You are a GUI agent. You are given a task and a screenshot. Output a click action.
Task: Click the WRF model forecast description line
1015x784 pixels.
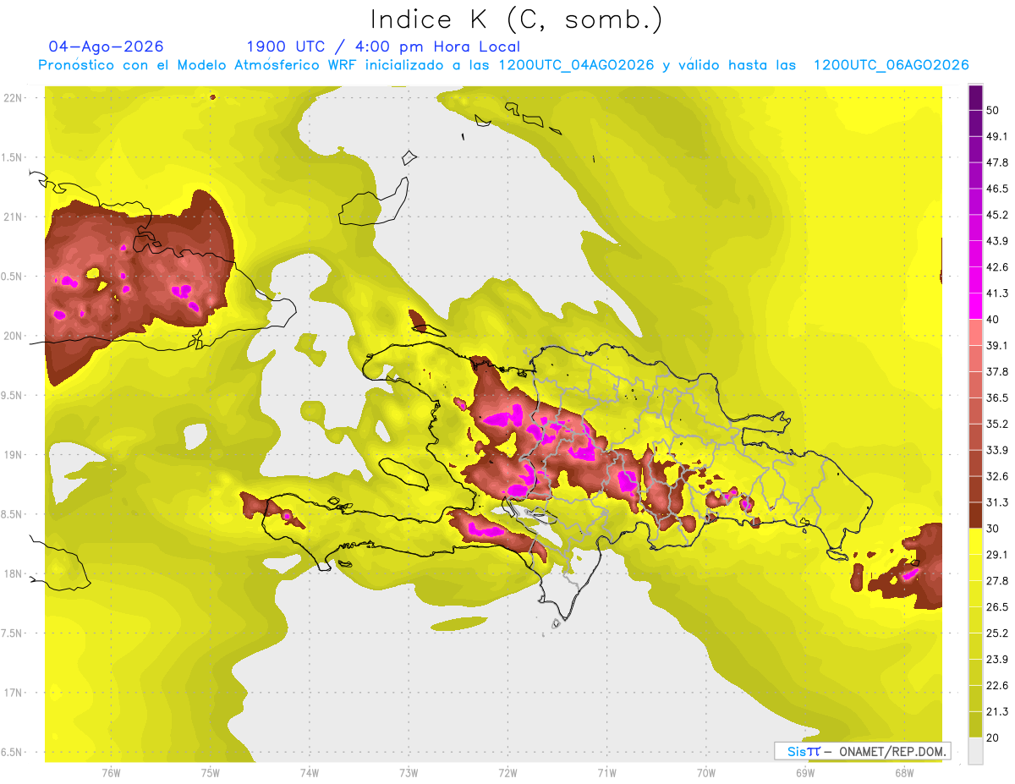pyautogui.click(x=503, y=65)
